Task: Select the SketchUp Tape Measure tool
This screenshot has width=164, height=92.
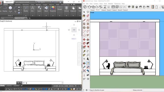Action: click(x=84, y=51)
